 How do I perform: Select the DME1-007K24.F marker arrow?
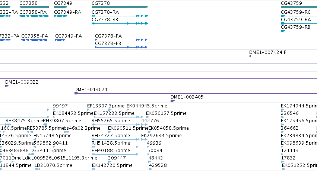coord(250,56)
